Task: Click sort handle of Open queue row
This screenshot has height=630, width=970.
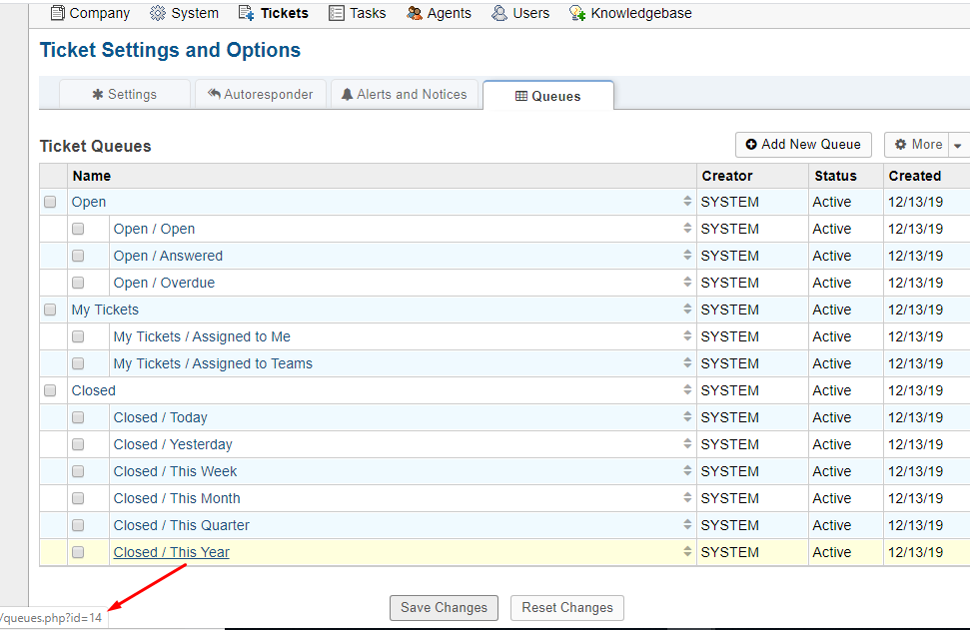Action: (687, 201)
